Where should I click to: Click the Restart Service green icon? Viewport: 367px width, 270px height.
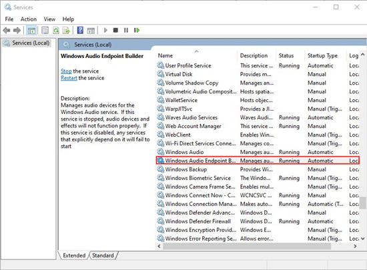click(x=137, y=30)
